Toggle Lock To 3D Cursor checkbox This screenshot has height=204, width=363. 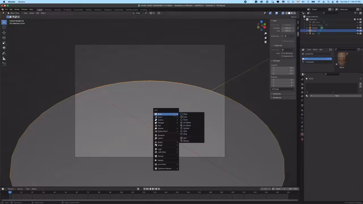pyautogui.click(x=282, y=53)
